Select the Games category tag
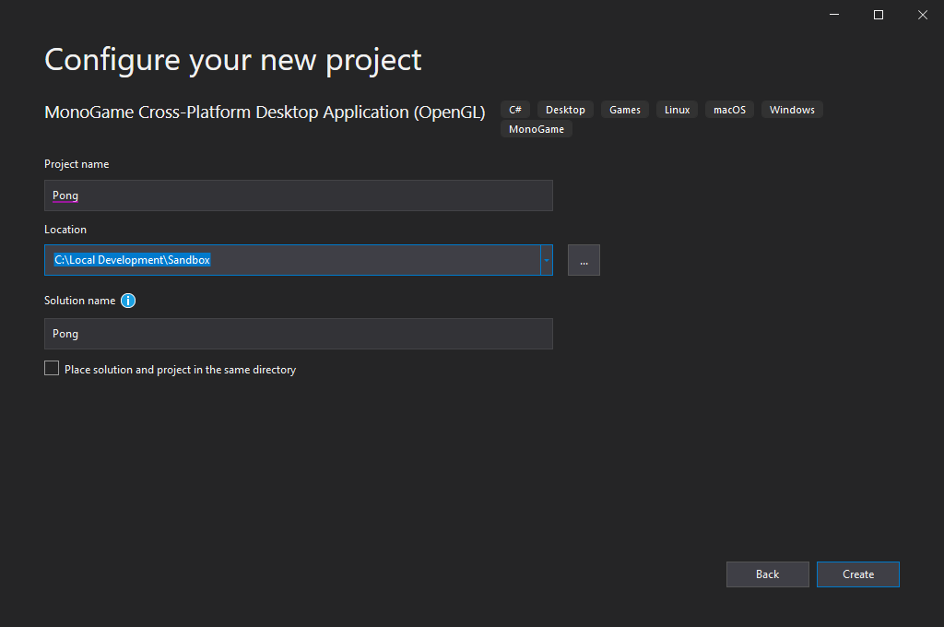944x627 pixels. (624, 109)
